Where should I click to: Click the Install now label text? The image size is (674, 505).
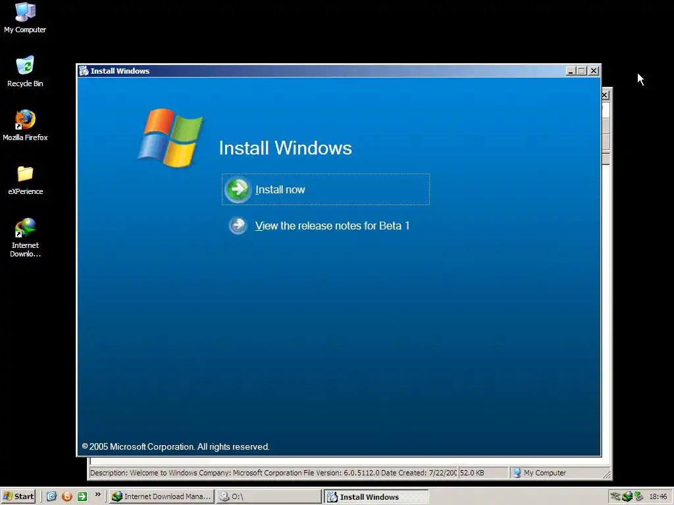tap(280, 189)
